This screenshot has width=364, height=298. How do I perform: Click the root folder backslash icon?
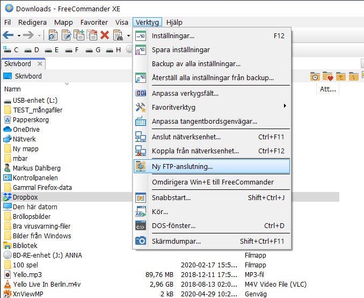tap(354, 76)
